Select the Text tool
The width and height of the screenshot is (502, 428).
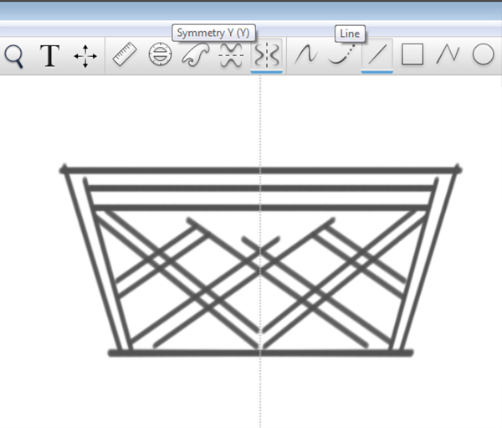[49, 56]
